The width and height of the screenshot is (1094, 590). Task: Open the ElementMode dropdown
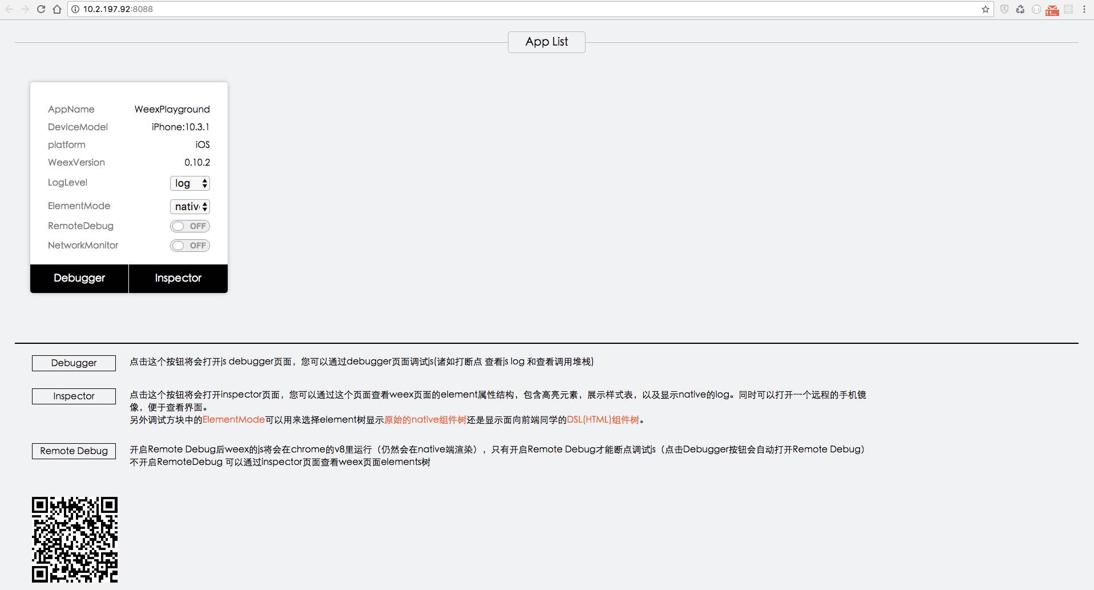point(190,207)
